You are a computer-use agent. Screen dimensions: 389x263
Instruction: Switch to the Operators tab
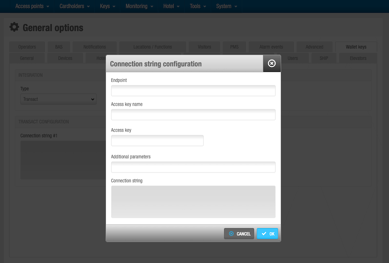(x=27, y=47)
